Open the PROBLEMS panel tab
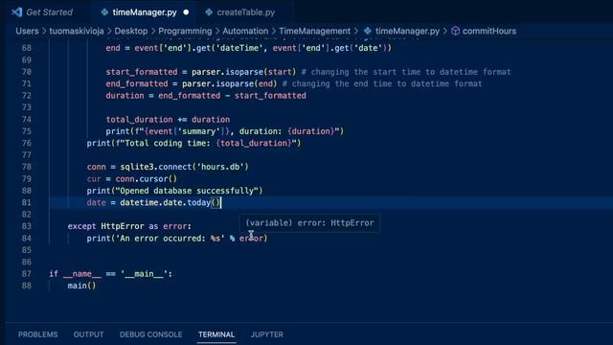Screen dimensions: 613x345 tap(38, 334)
